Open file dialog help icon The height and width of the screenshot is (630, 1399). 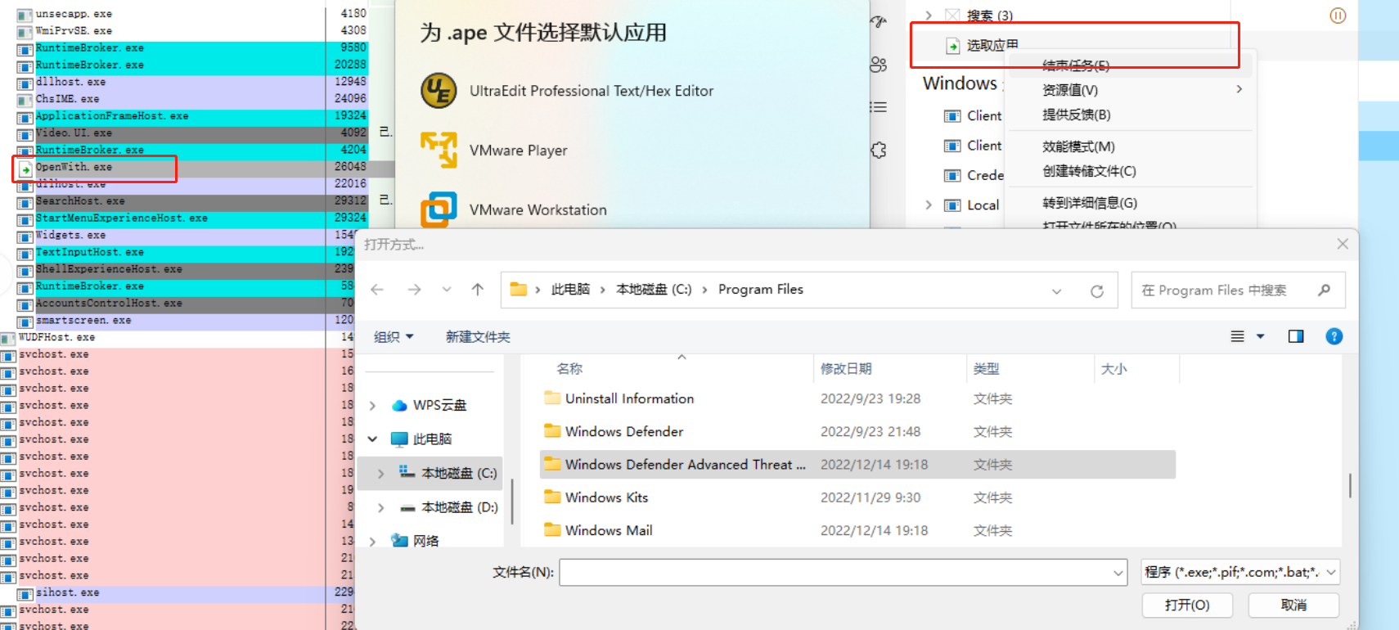tap(1334, 336)
